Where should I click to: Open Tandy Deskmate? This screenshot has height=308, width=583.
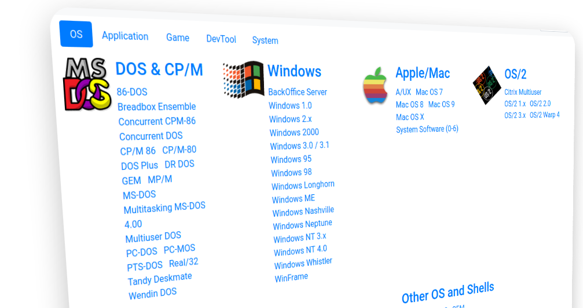pyautogui.click(x=160, y=279)
